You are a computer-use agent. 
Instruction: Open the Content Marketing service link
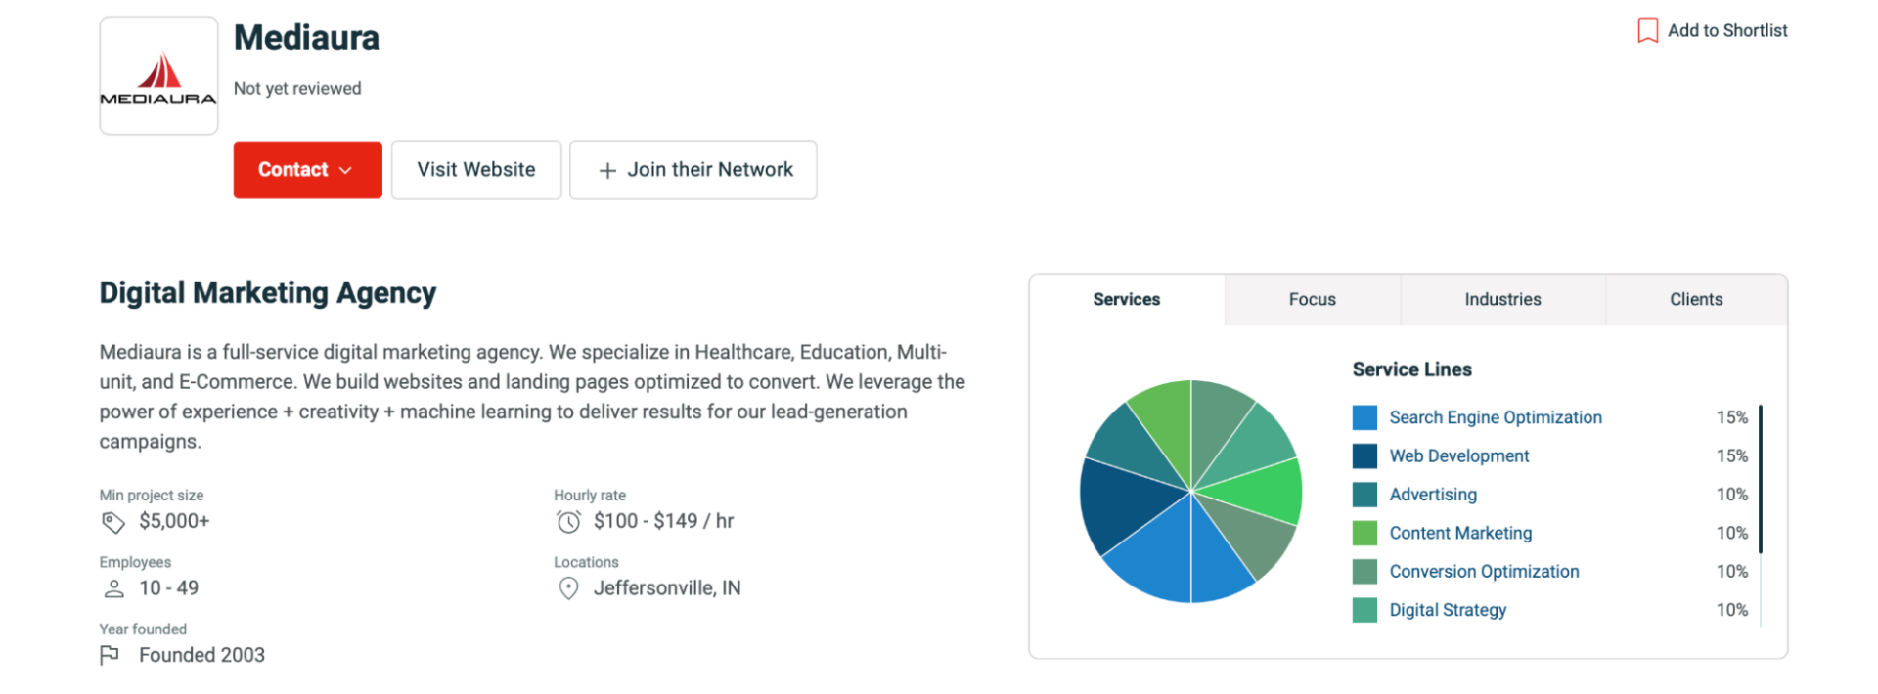coord(1460,534)
